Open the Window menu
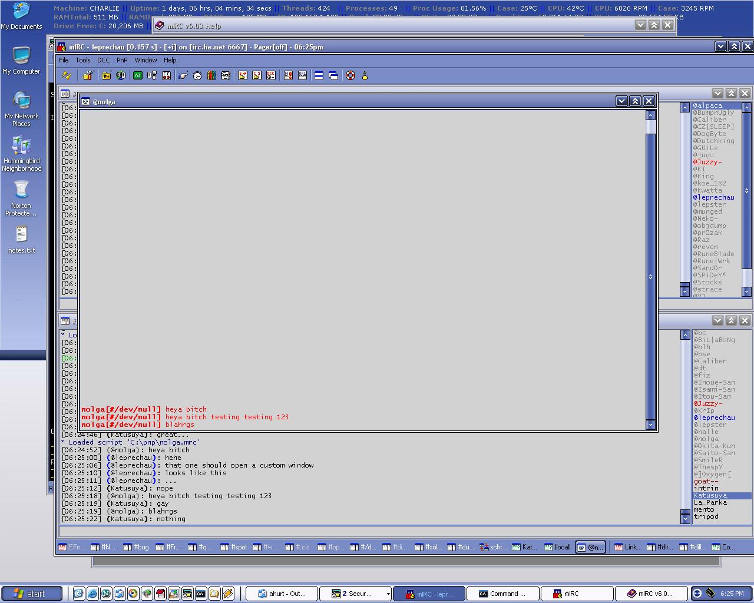754x603 pixels. pos(145,60)
